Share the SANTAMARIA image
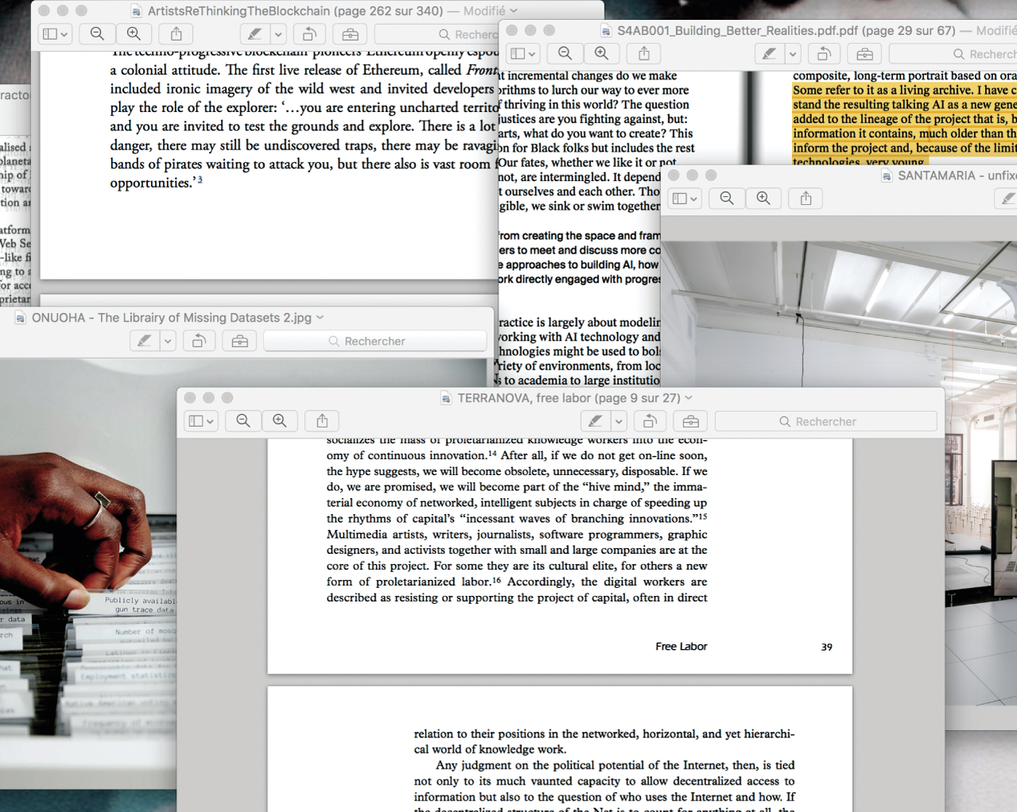 coord(806,199)
